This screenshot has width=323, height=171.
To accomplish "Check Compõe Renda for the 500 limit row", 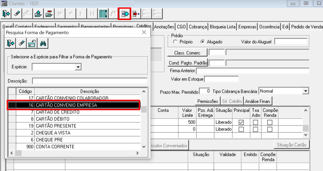I will 269,122.
